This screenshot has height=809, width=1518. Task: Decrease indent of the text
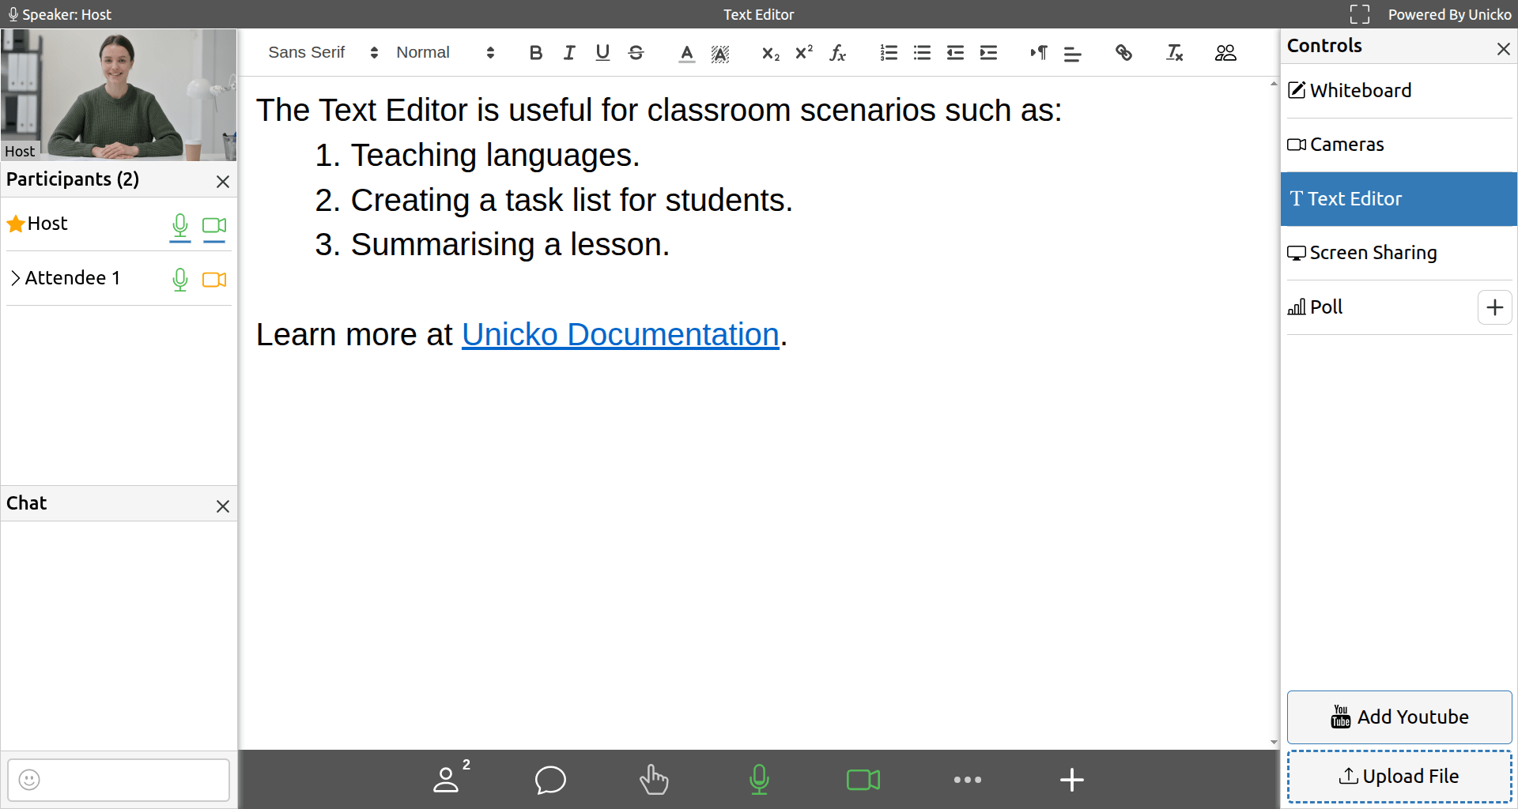coord(955,53)
